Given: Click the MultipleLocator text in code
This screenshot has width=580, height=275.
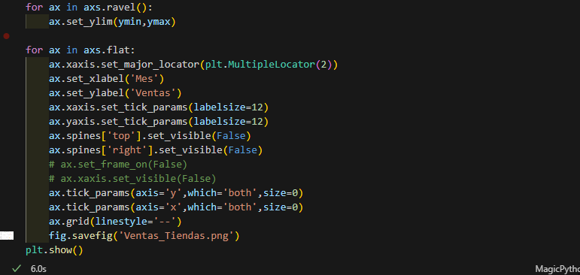Looking at the screenshot, I should pos(271,65).
